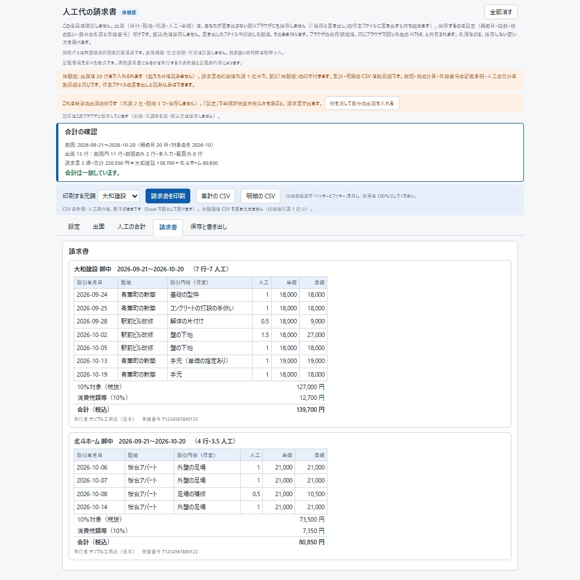Switch to the 設定 tab
The width and height of the screenshot is (580, 580).
(x=74, y=227)
